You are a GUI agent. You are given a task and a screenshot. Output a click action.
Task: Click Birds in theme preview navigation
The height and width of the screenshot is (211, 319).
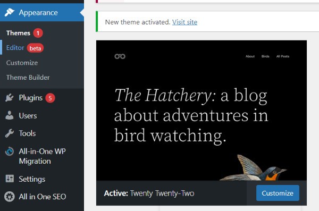coord(265,56)
